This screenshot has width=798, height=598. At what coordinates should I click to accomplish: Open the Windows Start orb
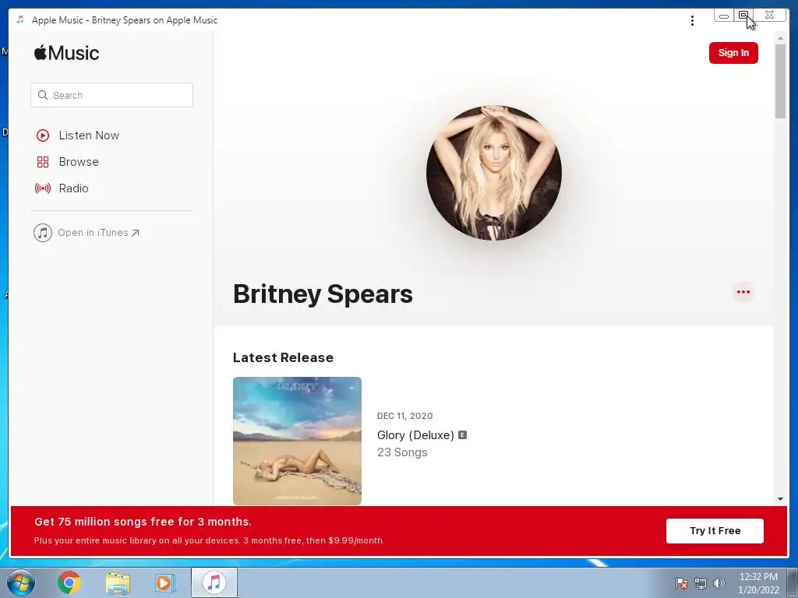point(21,582)
